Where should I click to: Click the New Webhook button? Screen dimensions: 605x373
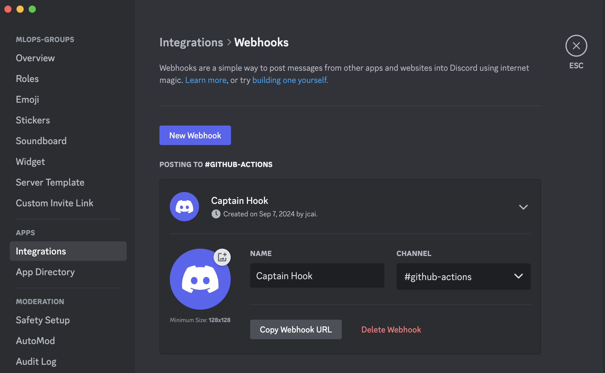pyautogui.click(x=195, y=135)
